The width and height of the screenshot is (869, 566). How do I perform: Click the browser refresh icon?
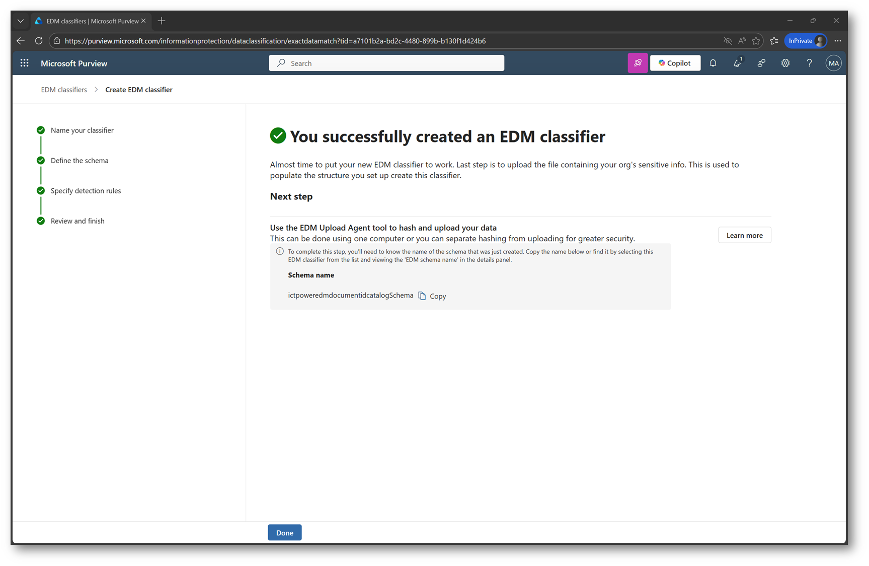click(38, 41)
